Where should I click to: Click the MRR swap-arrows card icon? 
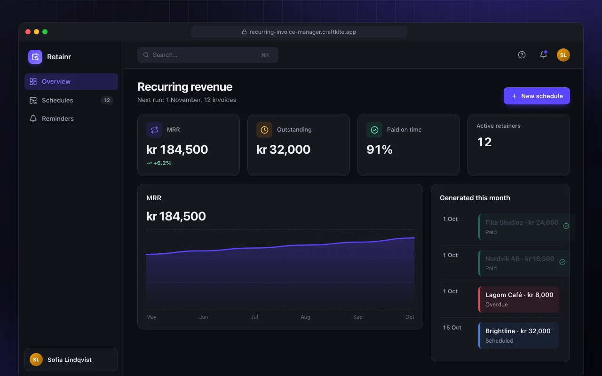tap(154, 130)
